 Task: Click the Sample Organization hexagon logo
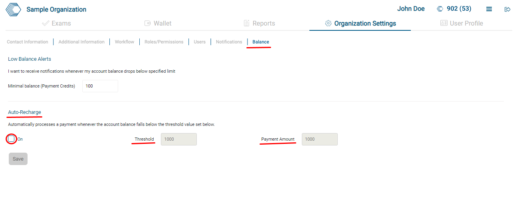(13, 9)
